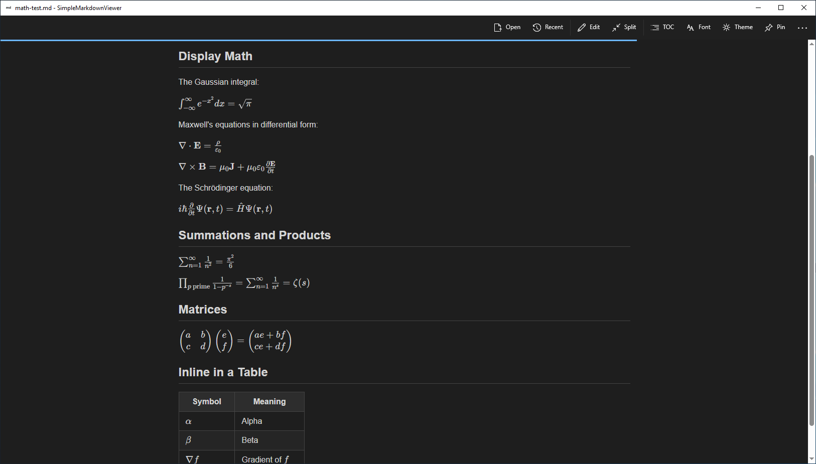Click the 'Symbol' table header
Image resolution: width=816 pixels, height=464 pixels.
pos(207,401)
